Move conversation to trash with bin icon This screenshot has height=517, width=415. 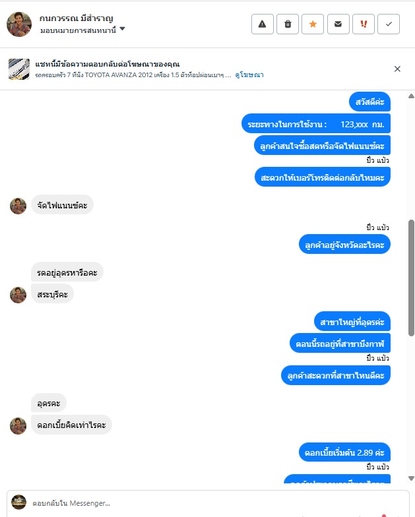[288, 24]
